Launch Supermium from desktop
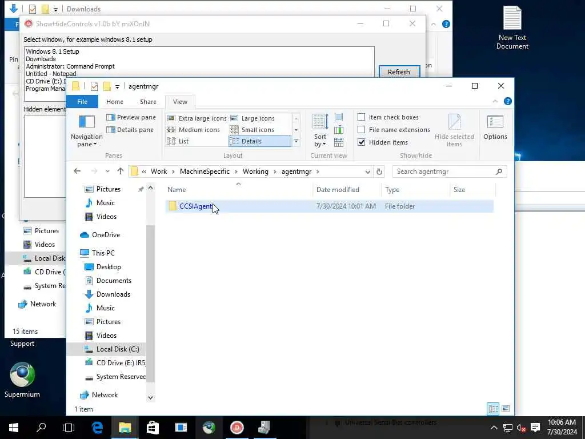 point(22,380)
